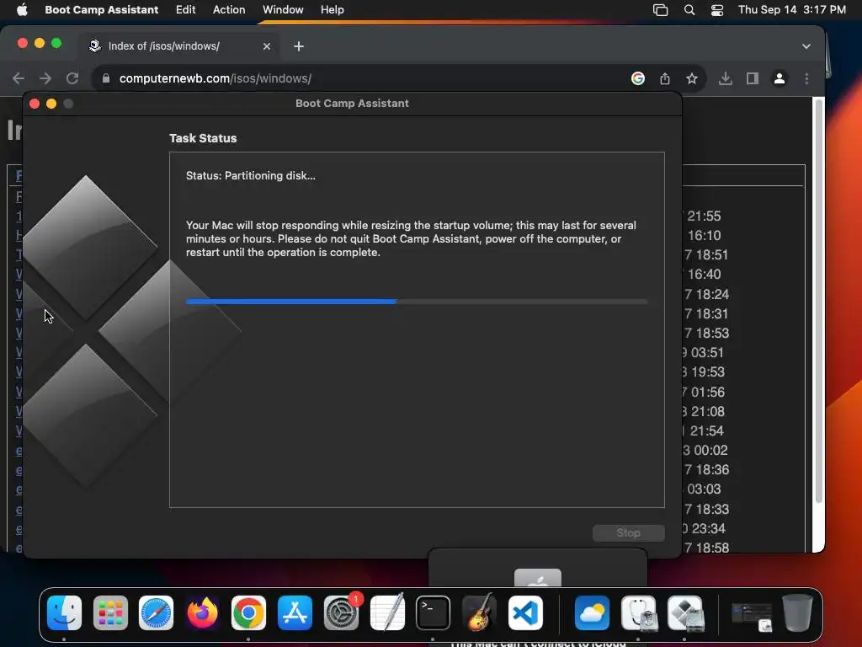Open the minimized window thumbnail in dock
The image size is (862, 647).
(x=752, y=616)
